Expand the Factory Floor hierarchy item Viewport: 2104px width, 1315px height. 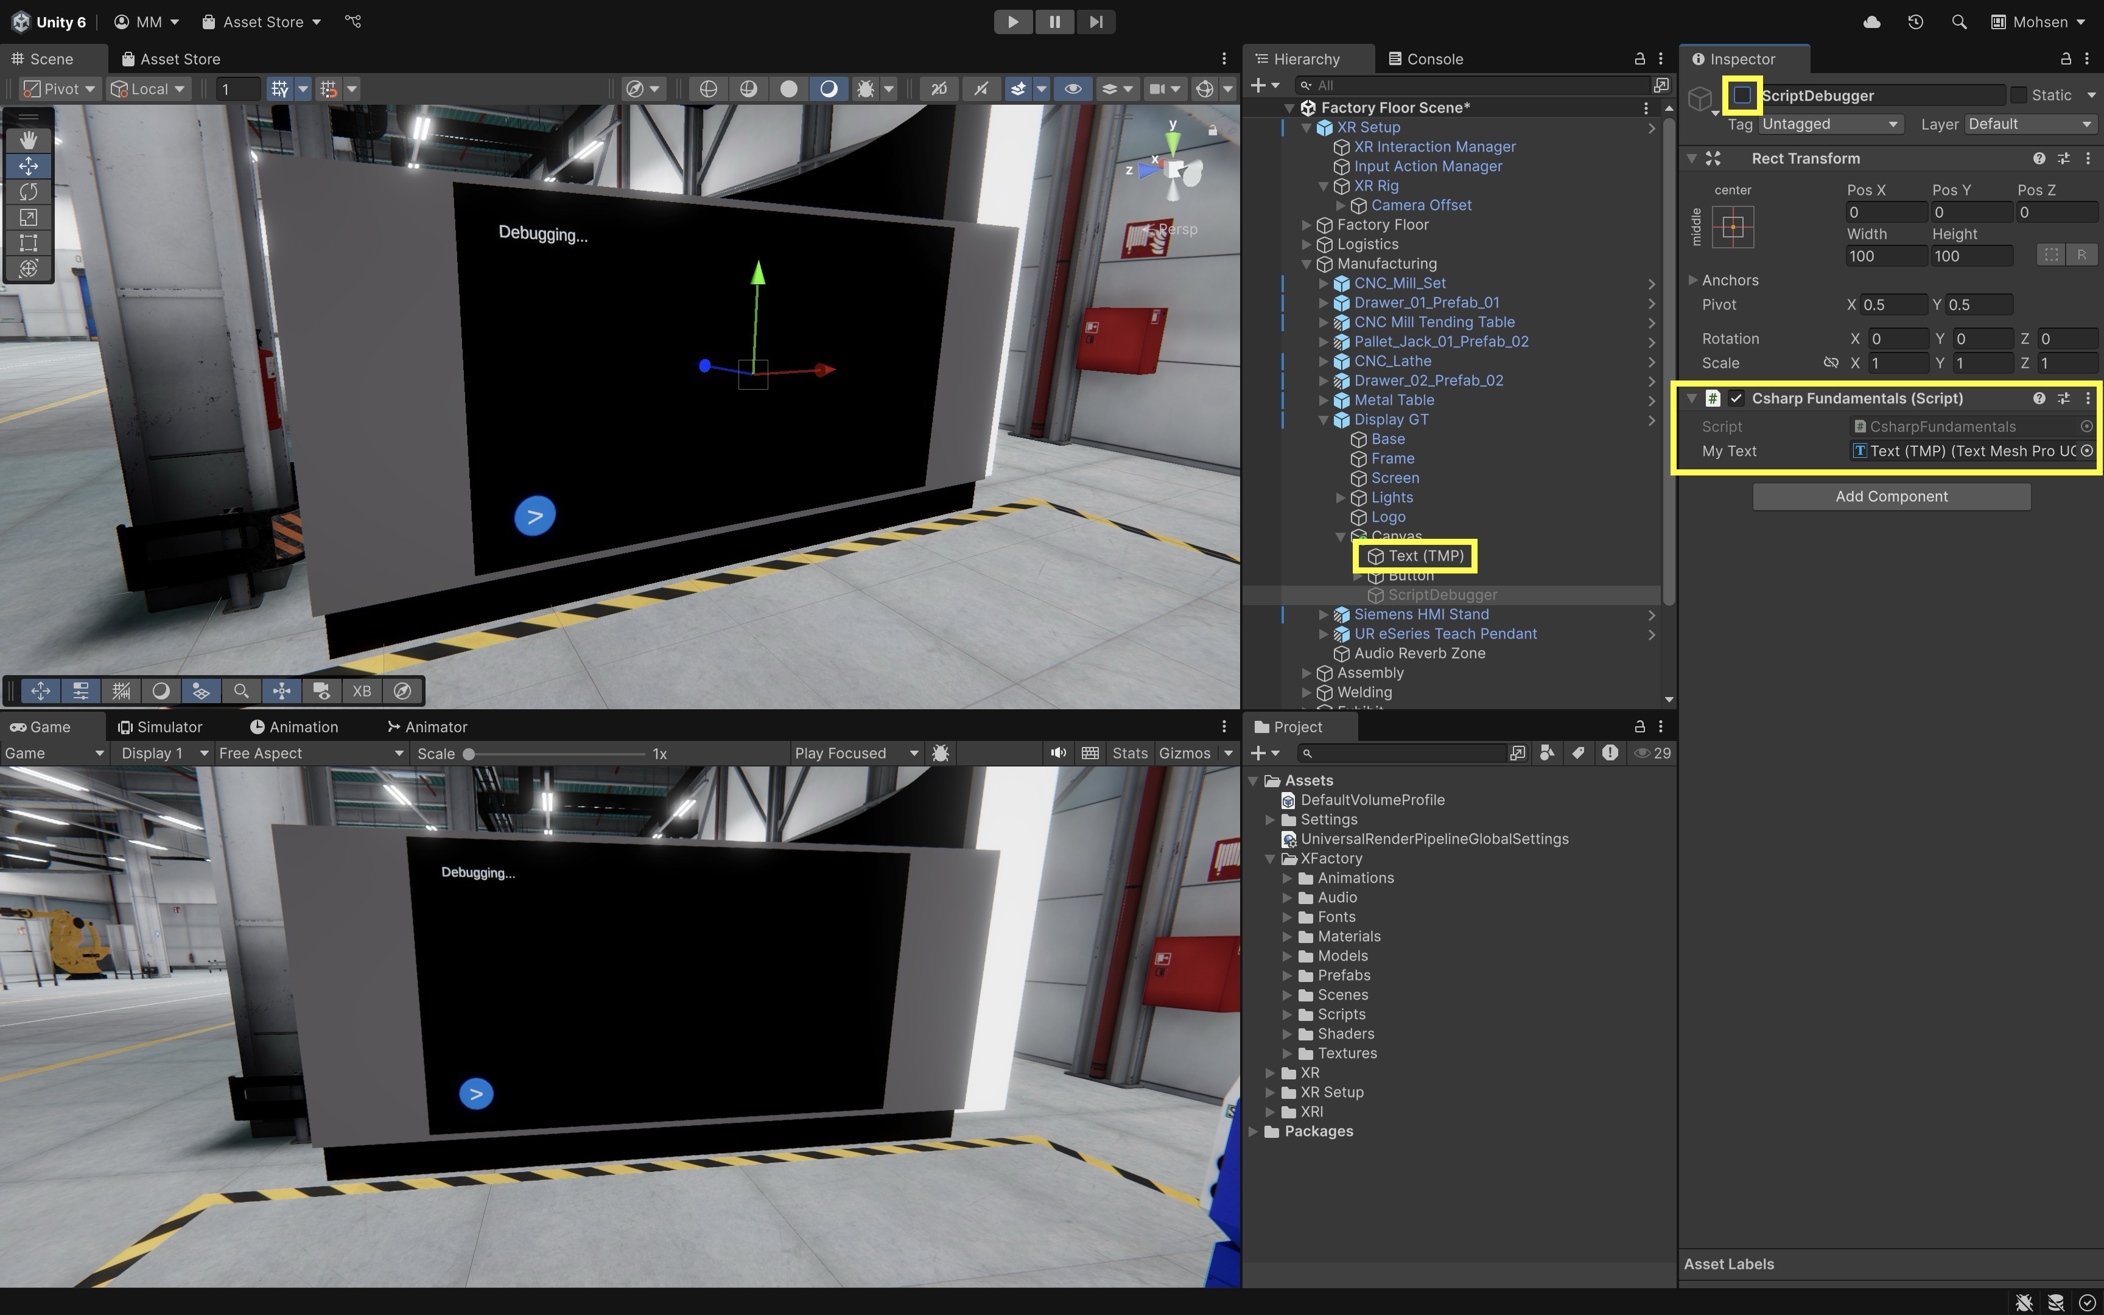[x=1306, y=225]
